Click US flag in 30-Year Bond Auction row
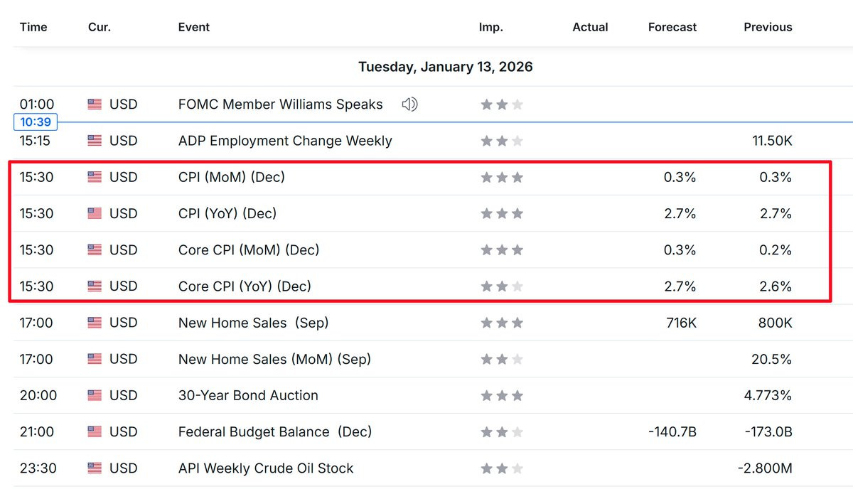The image size is (853, 494). [x=95, y=395]
